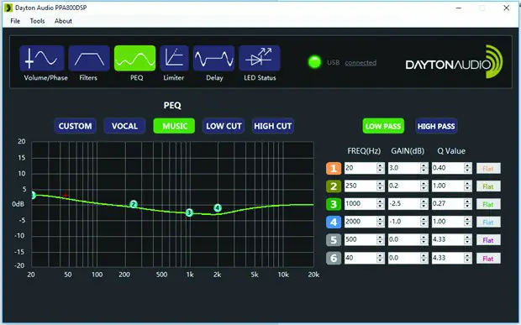The width and height of the screenshot is (521, 325).
Task: Open the LED Status section icon
Action: tap(260, 59)
